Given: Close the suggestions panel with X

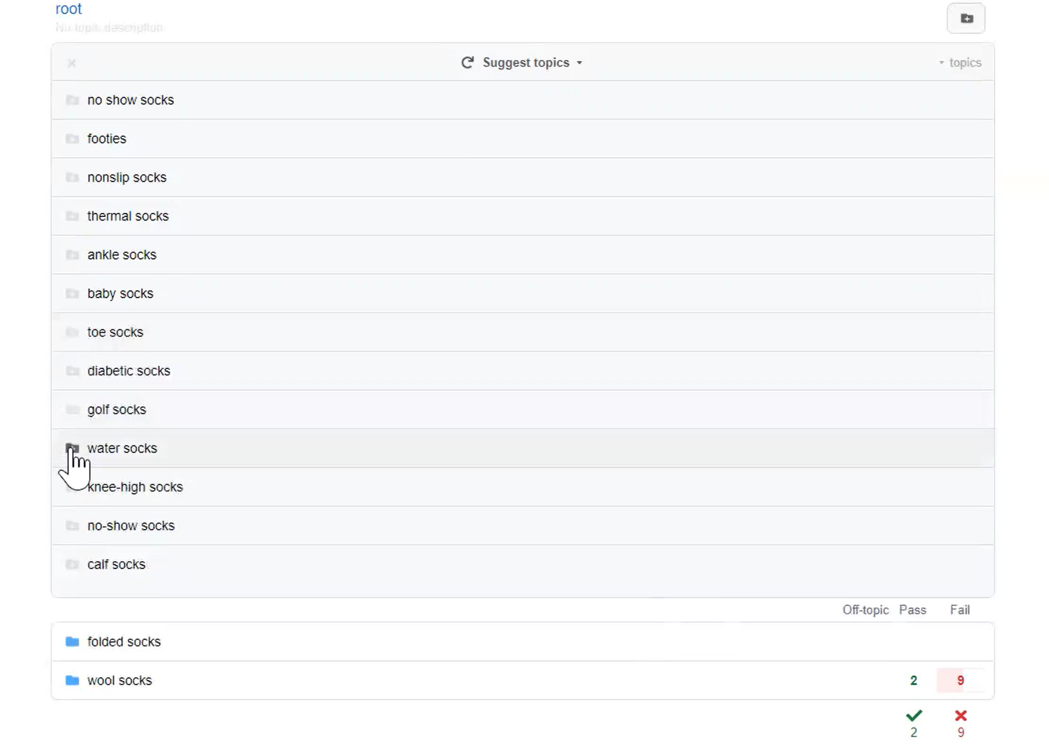Looking at the screenshot, I should tap(71, 63).
